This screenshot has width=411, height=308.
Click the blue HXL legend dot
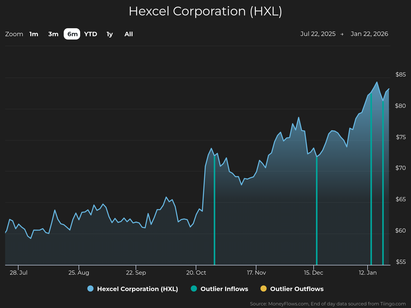coord(90,288)
